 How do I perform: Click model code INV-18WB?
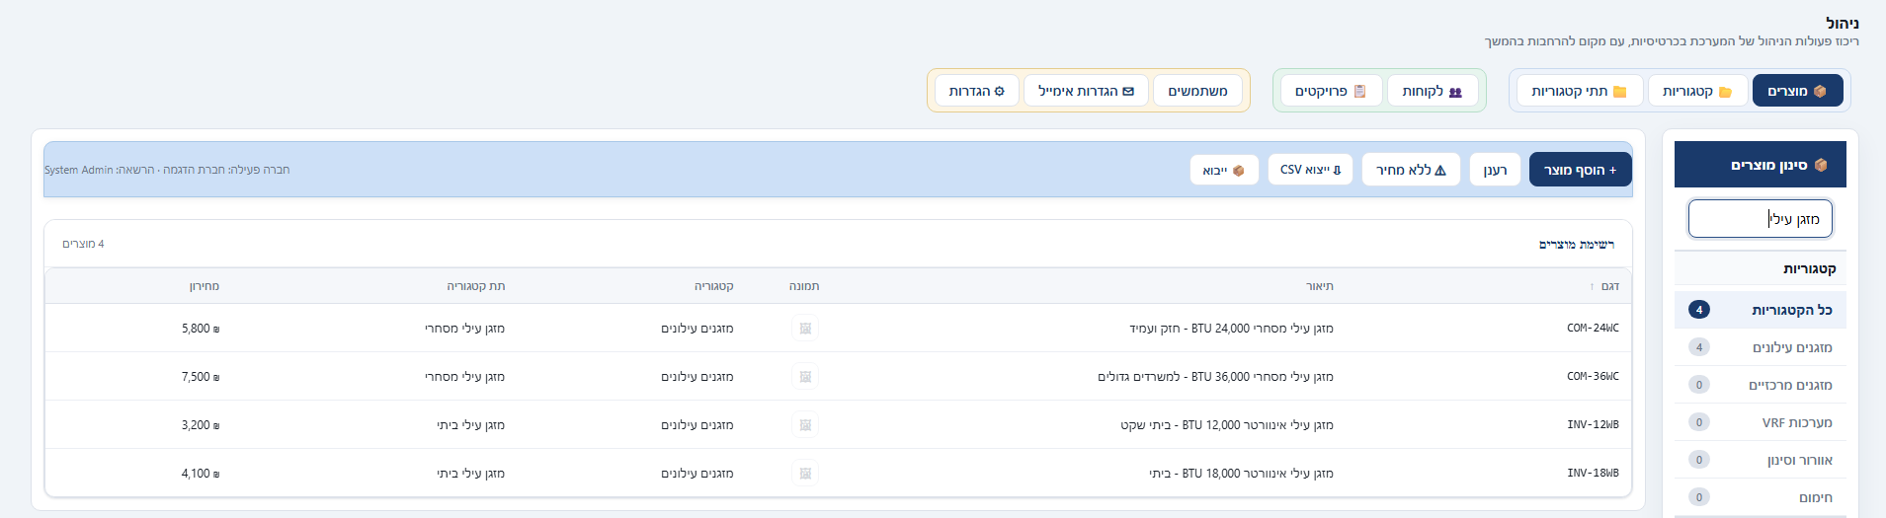(x=1593, y=474)
